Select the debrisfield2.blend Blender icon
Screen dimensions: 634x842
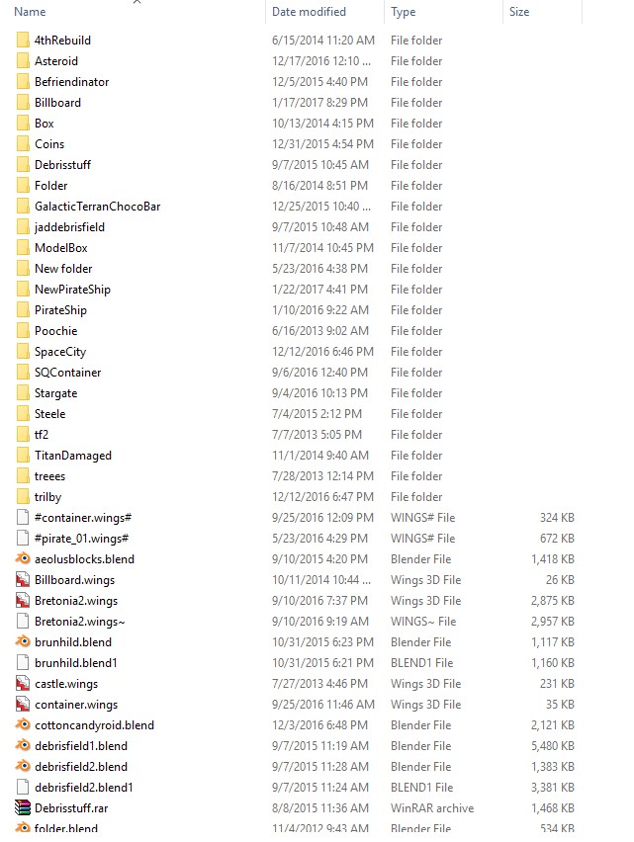coord(23,767)
